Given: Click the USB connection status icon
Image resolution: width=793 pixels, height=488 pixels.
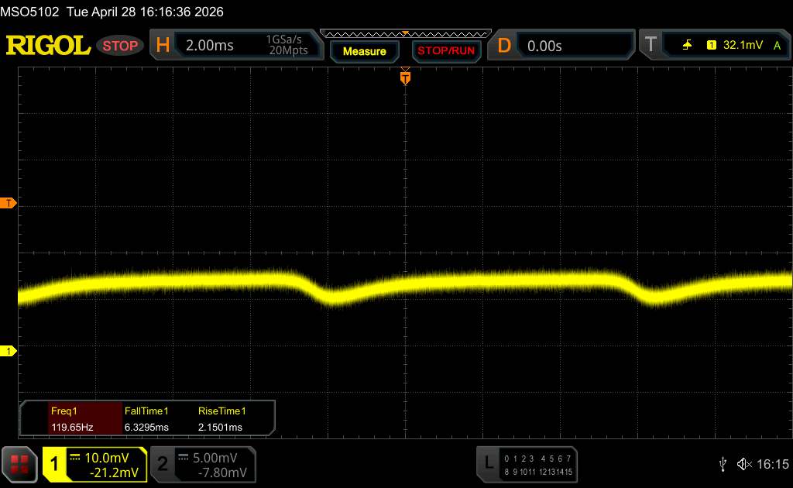Looking at the screenshot, I should pyautogui.click(x=723, y=464).
